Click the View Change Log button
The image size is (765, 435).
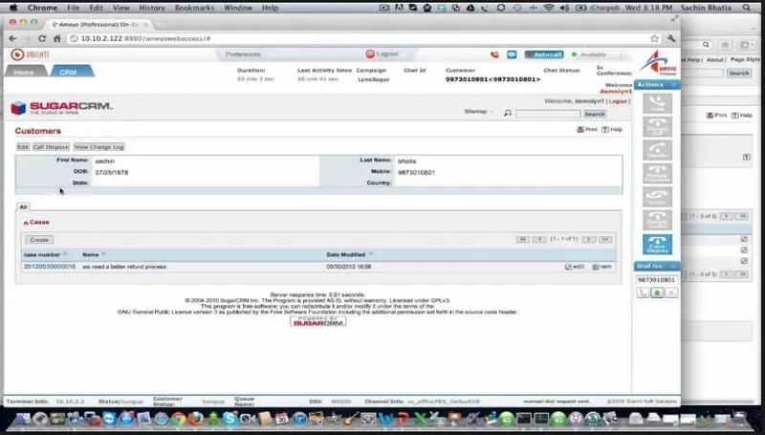click(99, 147)
